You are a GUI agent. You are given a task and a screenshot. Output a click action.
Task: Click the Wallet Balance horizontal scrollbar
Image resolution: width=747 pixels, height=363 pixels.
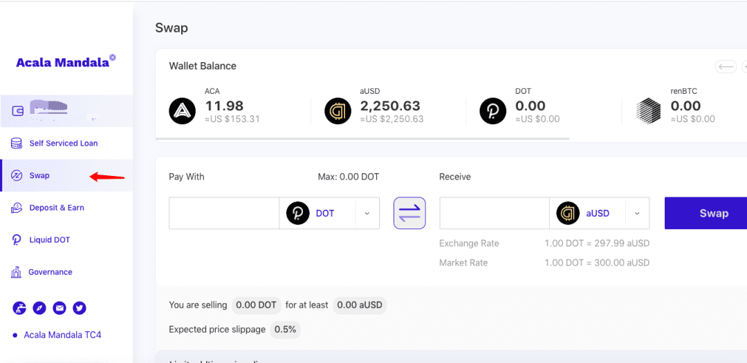point(362,139)
